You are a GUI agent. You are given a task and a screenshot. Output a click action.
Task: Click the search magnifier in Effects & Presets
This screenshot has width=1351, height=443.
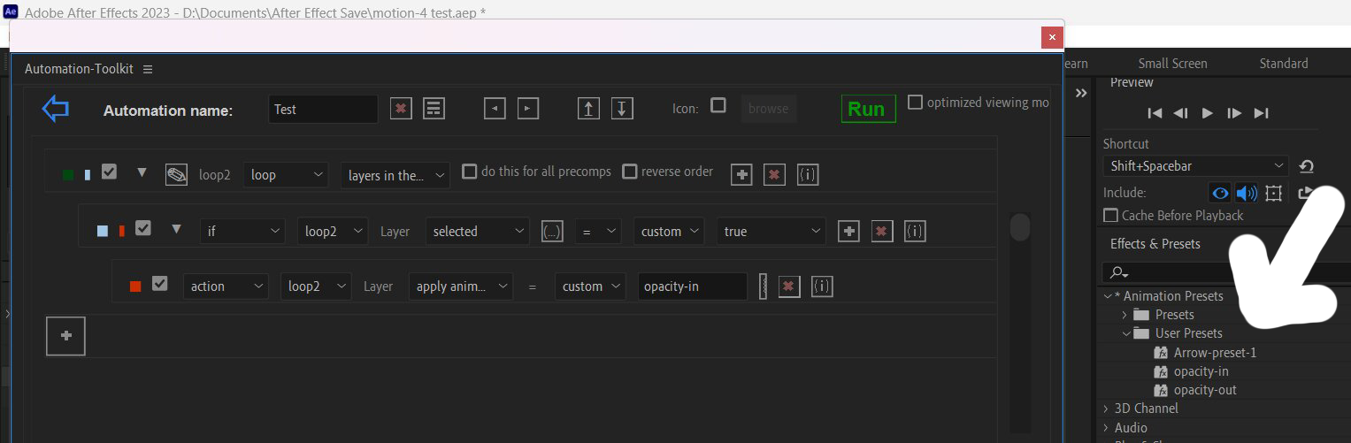click(x=1118, y=272)
